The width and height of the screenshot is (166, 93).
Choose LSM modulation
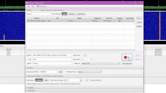(x=46, y=80)
